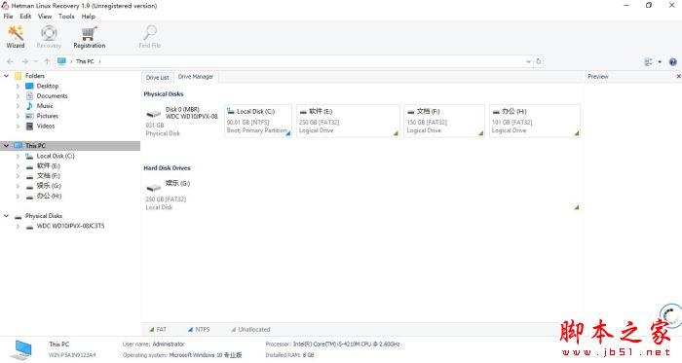This screenshot has height=363, width=682.
Task: Go back with the left arrow
Action: 10,61
